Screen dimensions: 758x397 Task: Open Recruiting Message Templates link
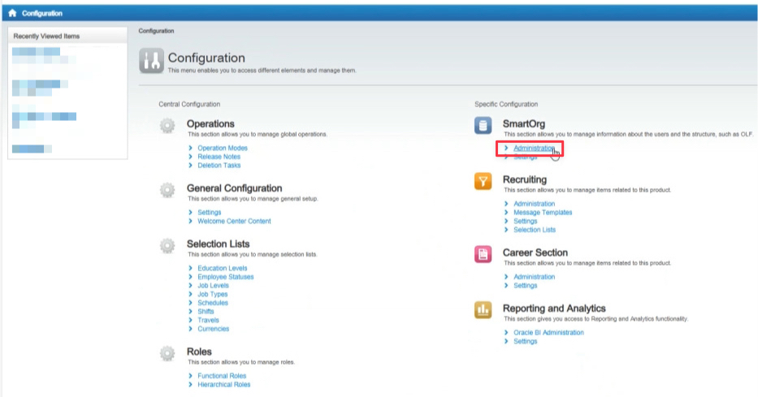coord(543,213)
